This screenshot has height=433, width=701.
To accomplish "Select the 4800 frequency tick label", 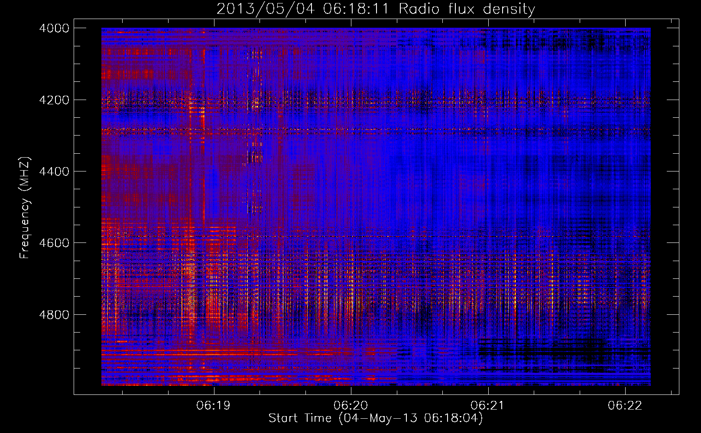I will [x=54, y=314].
